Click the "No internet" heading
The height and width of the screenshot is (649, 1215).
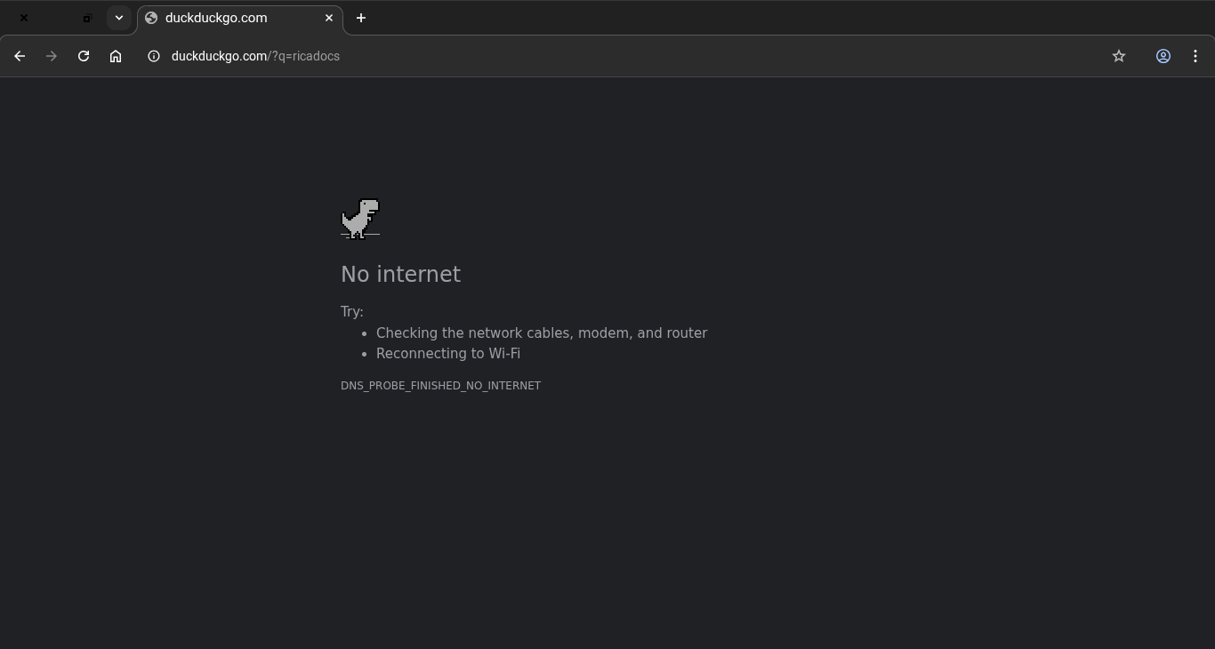pos(400,275)
